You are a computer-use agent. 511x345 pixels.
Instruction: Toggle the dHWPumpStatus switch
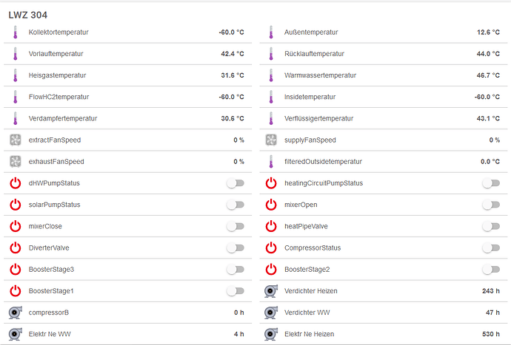pos(235,183)
